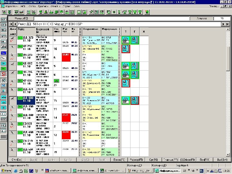232x174 pixels.
Task: Click the ВСЕ button in left sidebar
Action: coord(4,19)
